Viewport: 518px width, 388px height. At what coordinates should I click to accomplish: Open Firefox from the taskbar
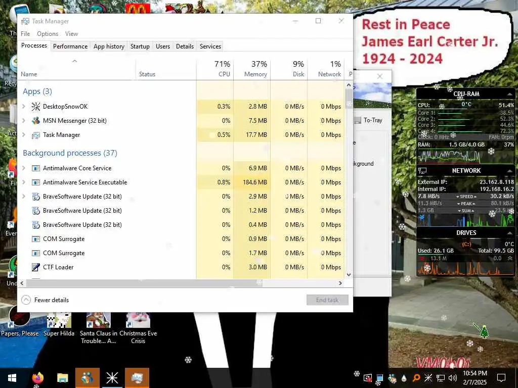pyautogui.click(x=38, y=378)
